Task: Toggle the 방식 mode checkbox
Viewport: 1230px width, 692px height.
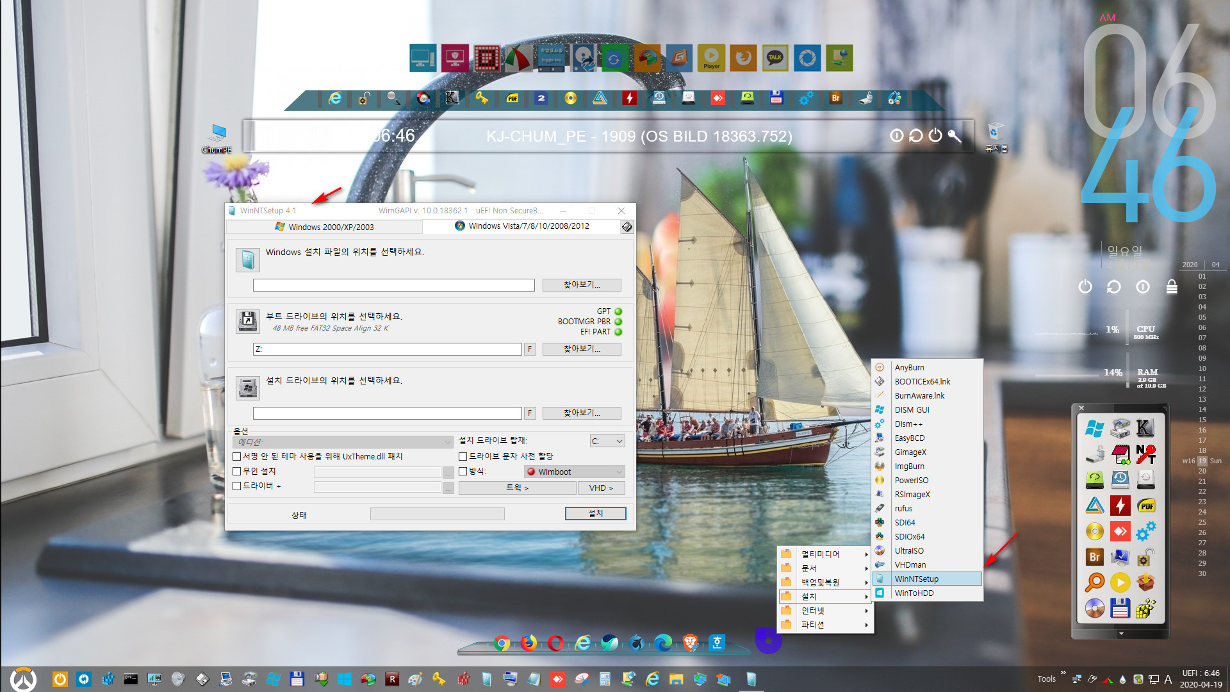Action: pos(463,471)
